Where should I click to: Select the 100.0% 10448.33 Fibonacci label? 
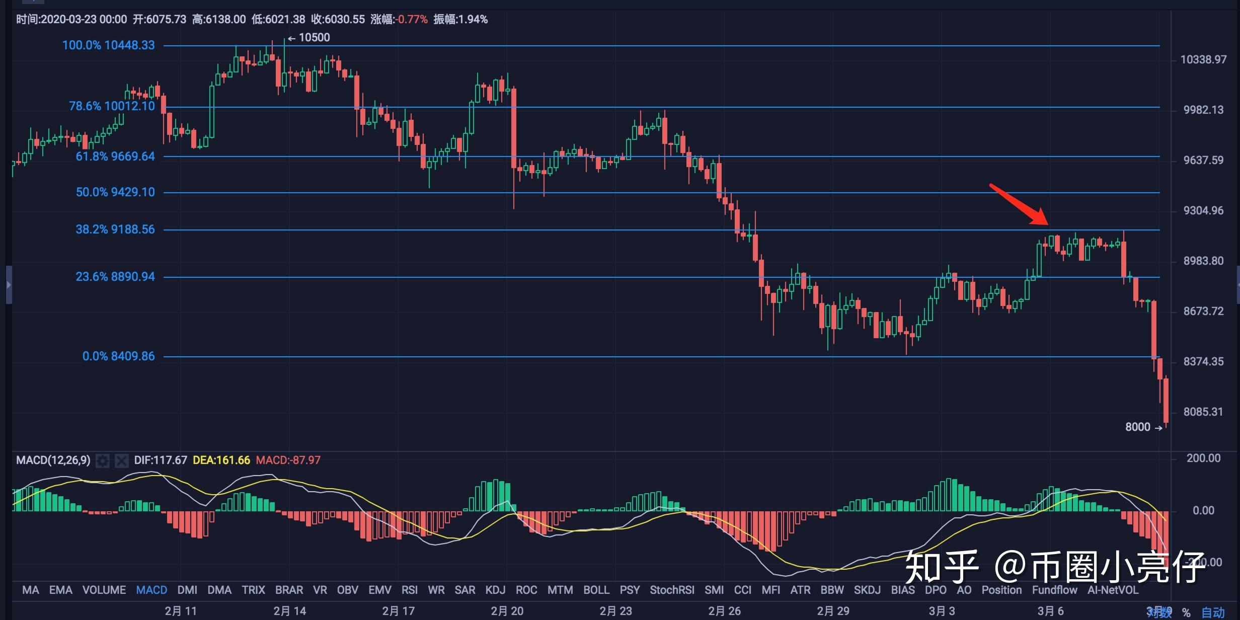108,45
